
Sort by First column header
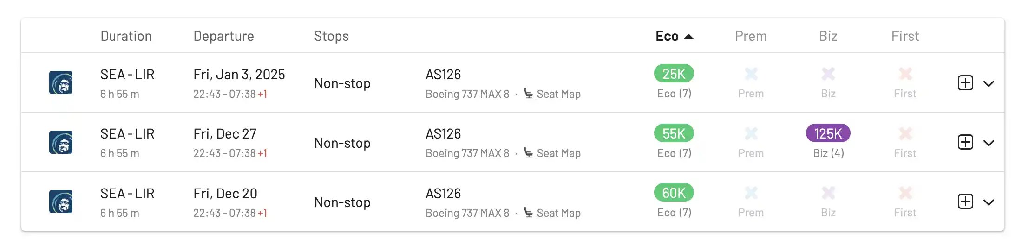point(905,36)
